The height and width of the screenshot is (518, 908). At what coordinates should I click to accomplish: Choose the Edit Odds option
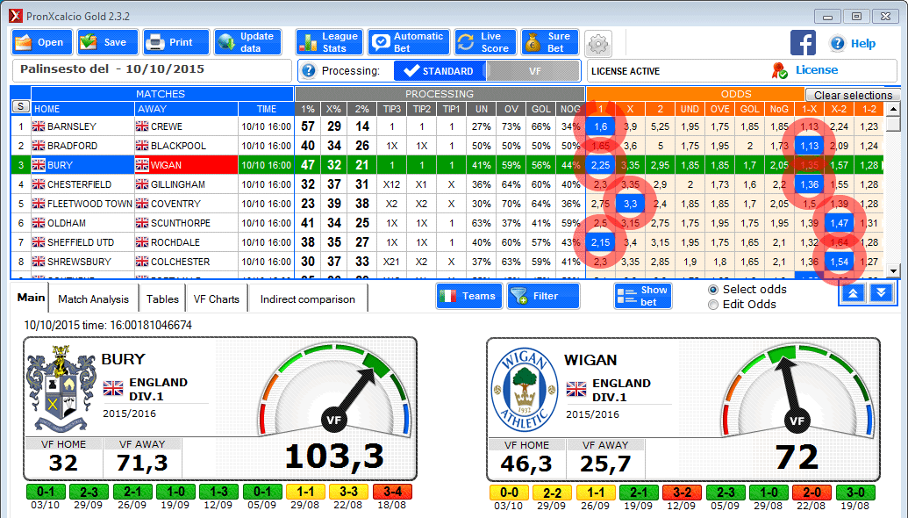[x=742, y=304]
